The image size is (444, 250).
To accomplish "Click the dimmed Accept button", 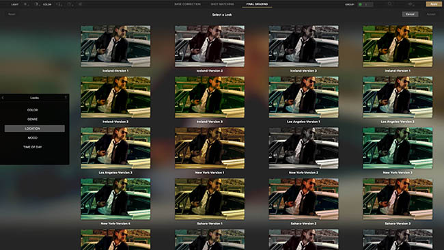I will tap(431, 14).
